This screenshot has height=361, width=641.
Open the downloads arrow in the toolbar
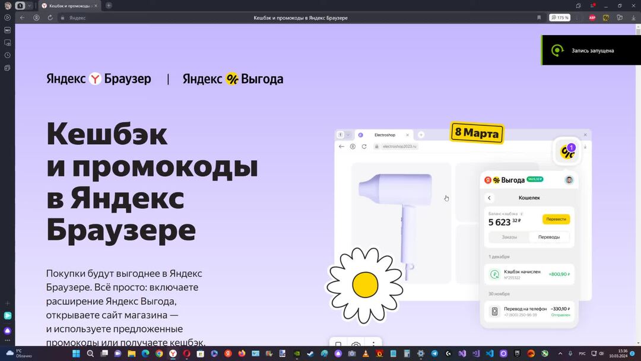[x=633, y=18]
